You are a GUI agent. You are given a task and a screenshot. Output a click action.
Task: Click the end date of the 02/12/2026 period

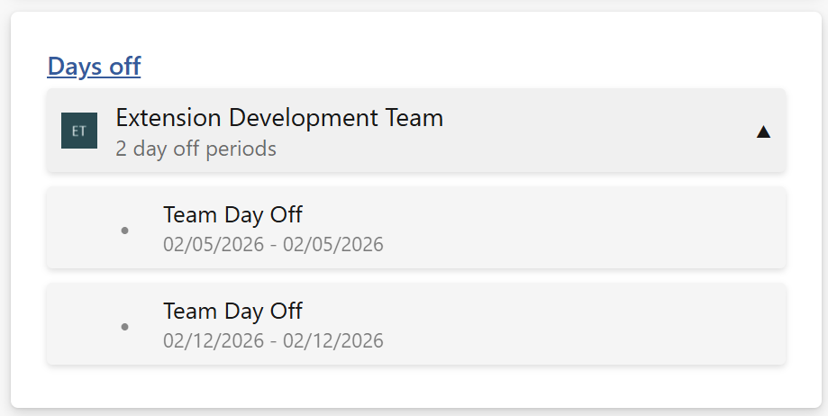pyautogui.click(x=333, y=340)
